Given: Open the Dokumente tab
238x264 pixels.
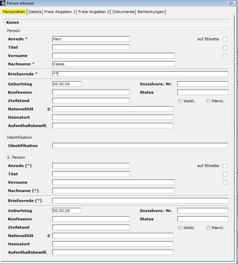Looking at the screenshot, I should coord(124,12).
